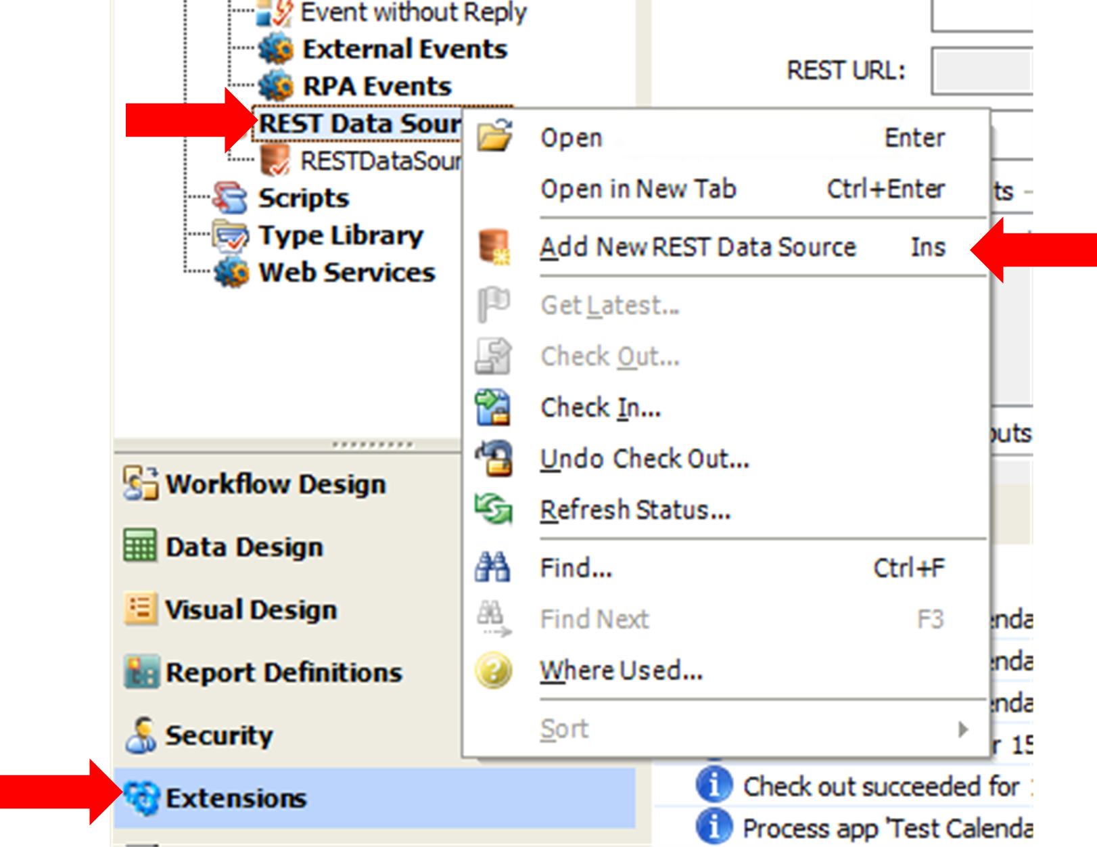Click the Web Services gear icon
Viewport: 1097px width, 847px height.
[x=231, y=272]
